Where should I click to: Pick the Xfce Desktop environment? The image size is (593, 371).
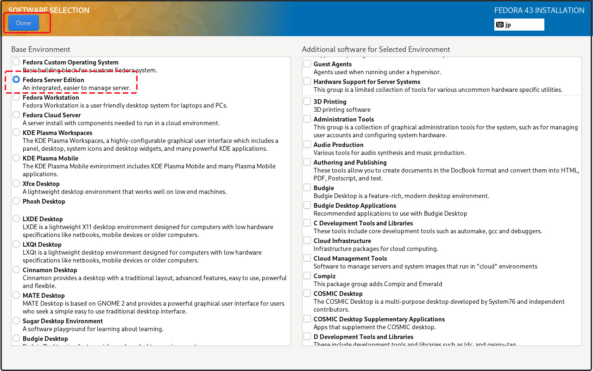point(17,184)
